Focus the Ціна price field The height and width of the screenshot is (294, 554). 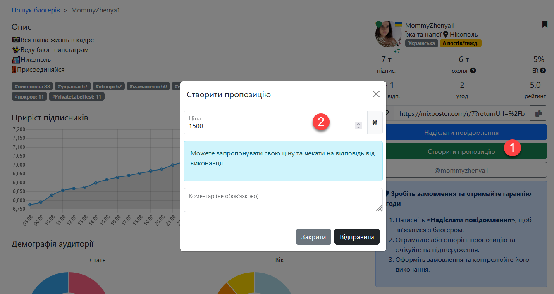point(275,122)
